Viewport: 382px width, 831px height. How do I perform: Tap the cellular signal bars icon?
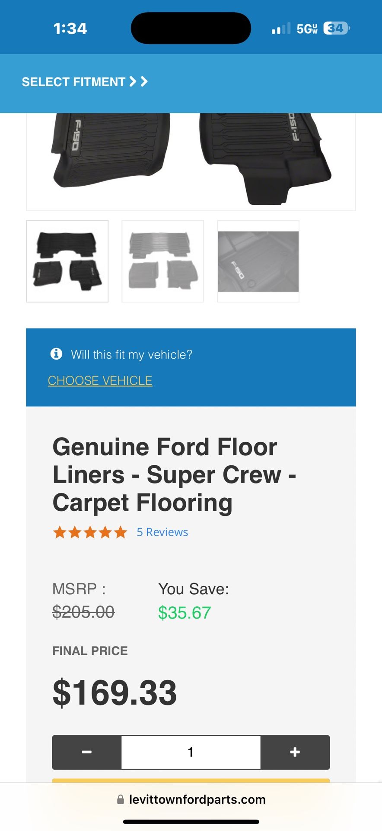tap(281, 29)
